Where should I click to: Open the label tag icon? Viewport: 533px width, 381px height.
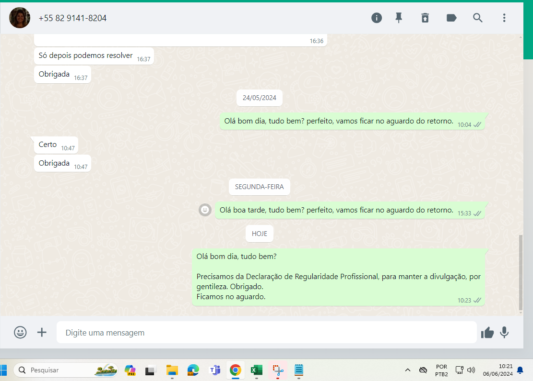451,18
